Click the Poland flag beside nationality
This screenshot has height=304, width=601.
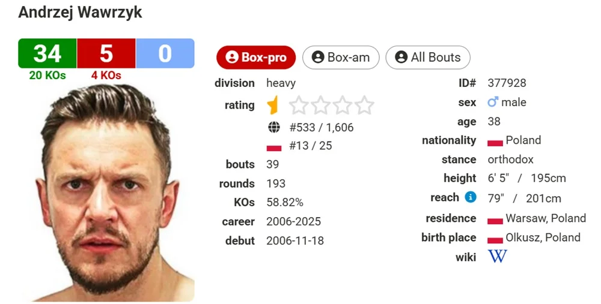tap(495, 142)
